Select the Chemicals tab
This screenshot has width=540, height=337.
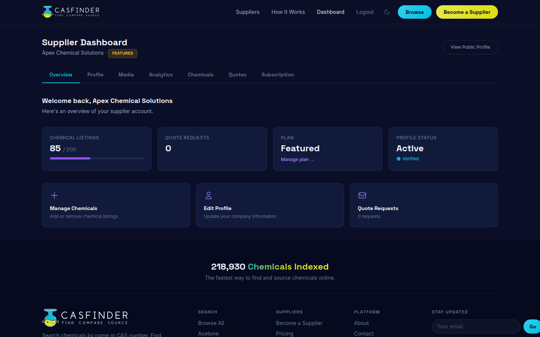[200, 75]
